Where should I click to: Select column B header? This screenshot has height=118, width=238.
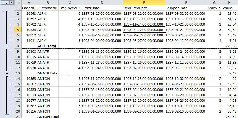(48, 2)
